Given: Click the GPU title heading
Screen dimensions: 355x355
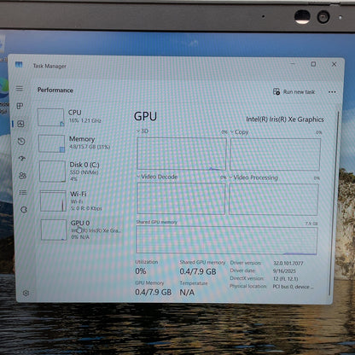Looking at the screenshot, I should (145, 116).
